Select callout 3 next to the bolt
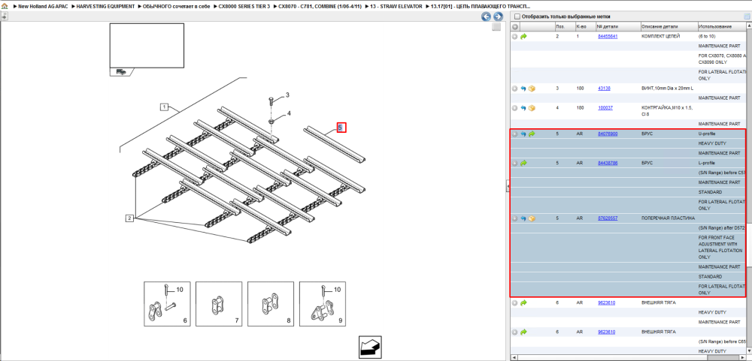The height and width of the screenshot is (361, 752). pos(288,95)
